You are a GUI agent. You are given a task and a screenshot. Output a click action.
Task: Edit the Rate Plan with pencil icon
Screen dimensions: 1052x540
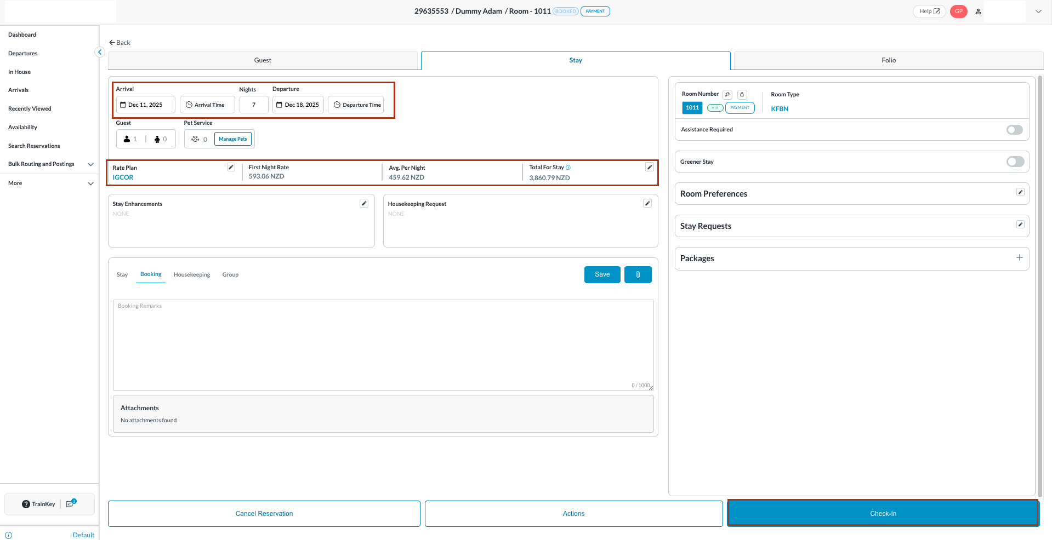(x=231, y=168)
